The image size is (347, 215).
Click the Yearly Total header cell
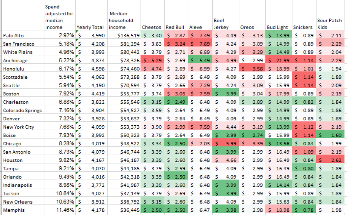91,15
